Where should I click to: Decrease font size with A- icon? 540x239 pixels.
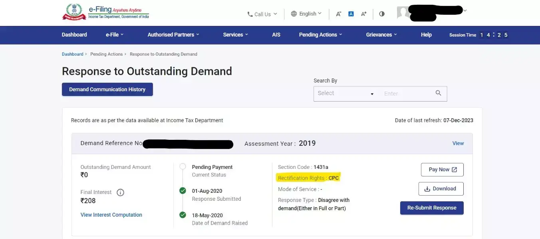click(338, 14)
